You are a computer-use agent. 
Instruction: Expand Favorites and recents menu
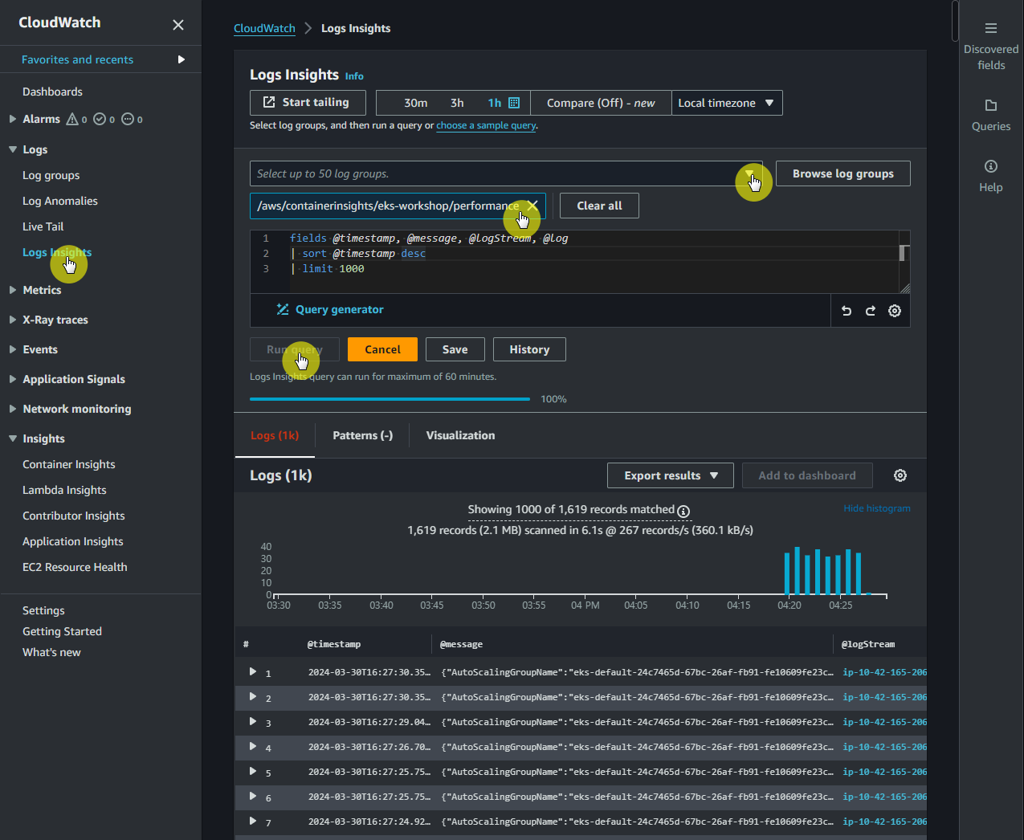point(182,59)
